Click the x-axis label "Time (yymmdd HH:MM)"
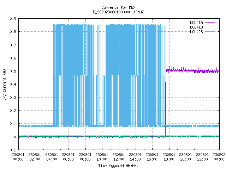Image resolution: width=226 pixels, height=169 pixels. coord(118,166)
